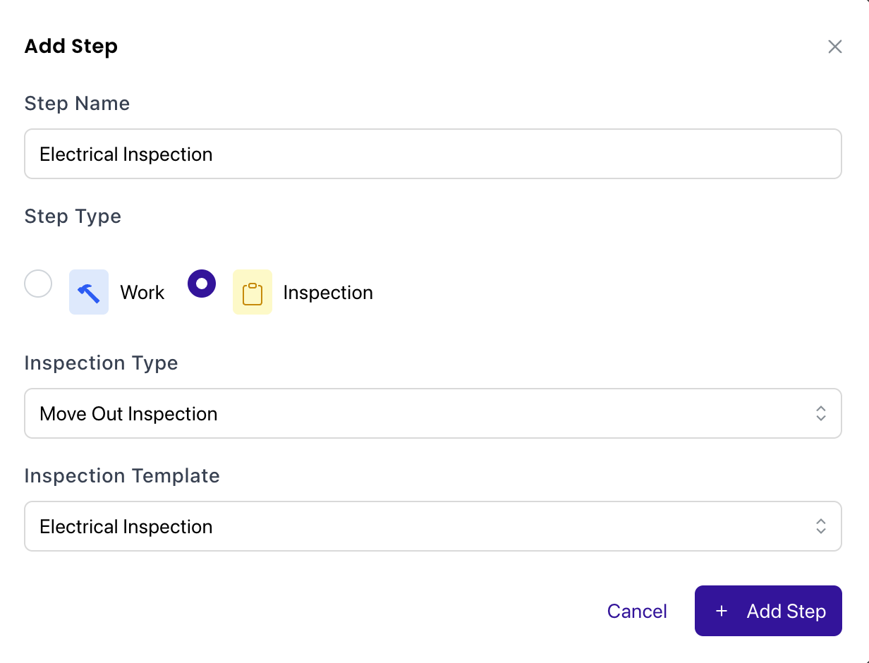The image size is (869, 663).
Task: Open the Inspection Type dropdown
Action: pyautogui.click(x=433, y=413)
